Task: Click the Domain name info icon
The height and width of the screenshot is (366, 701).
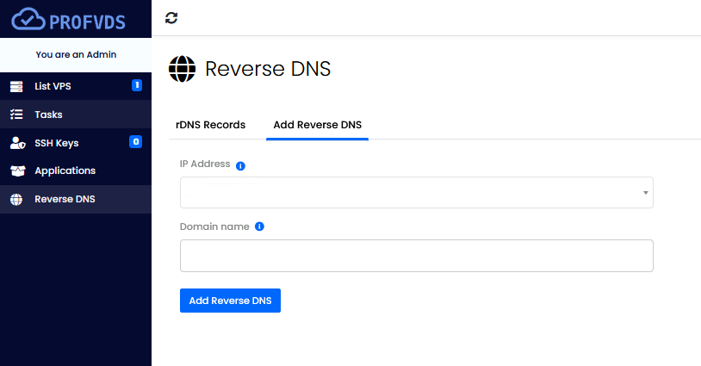Action: (x=259, y=226)
